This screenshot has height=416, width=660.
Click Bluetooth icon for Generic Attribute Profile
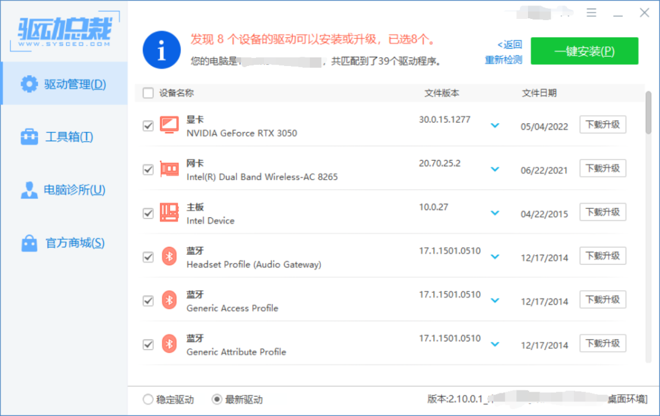pos(169,344)
